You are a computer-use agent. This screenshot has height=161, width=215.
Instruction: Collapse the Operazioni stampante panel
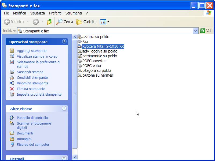64,41
